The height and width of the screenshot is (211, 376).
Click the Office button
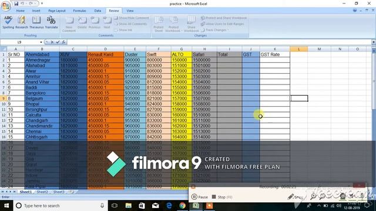[x=6, y=6]
